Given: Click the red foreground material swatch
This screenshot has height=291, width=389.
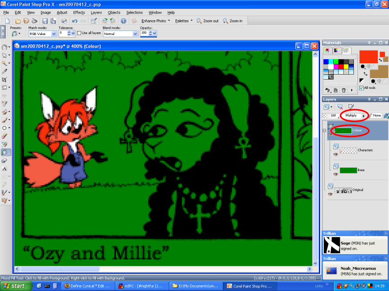Looking at the screenshot, I should click(368, 57).
